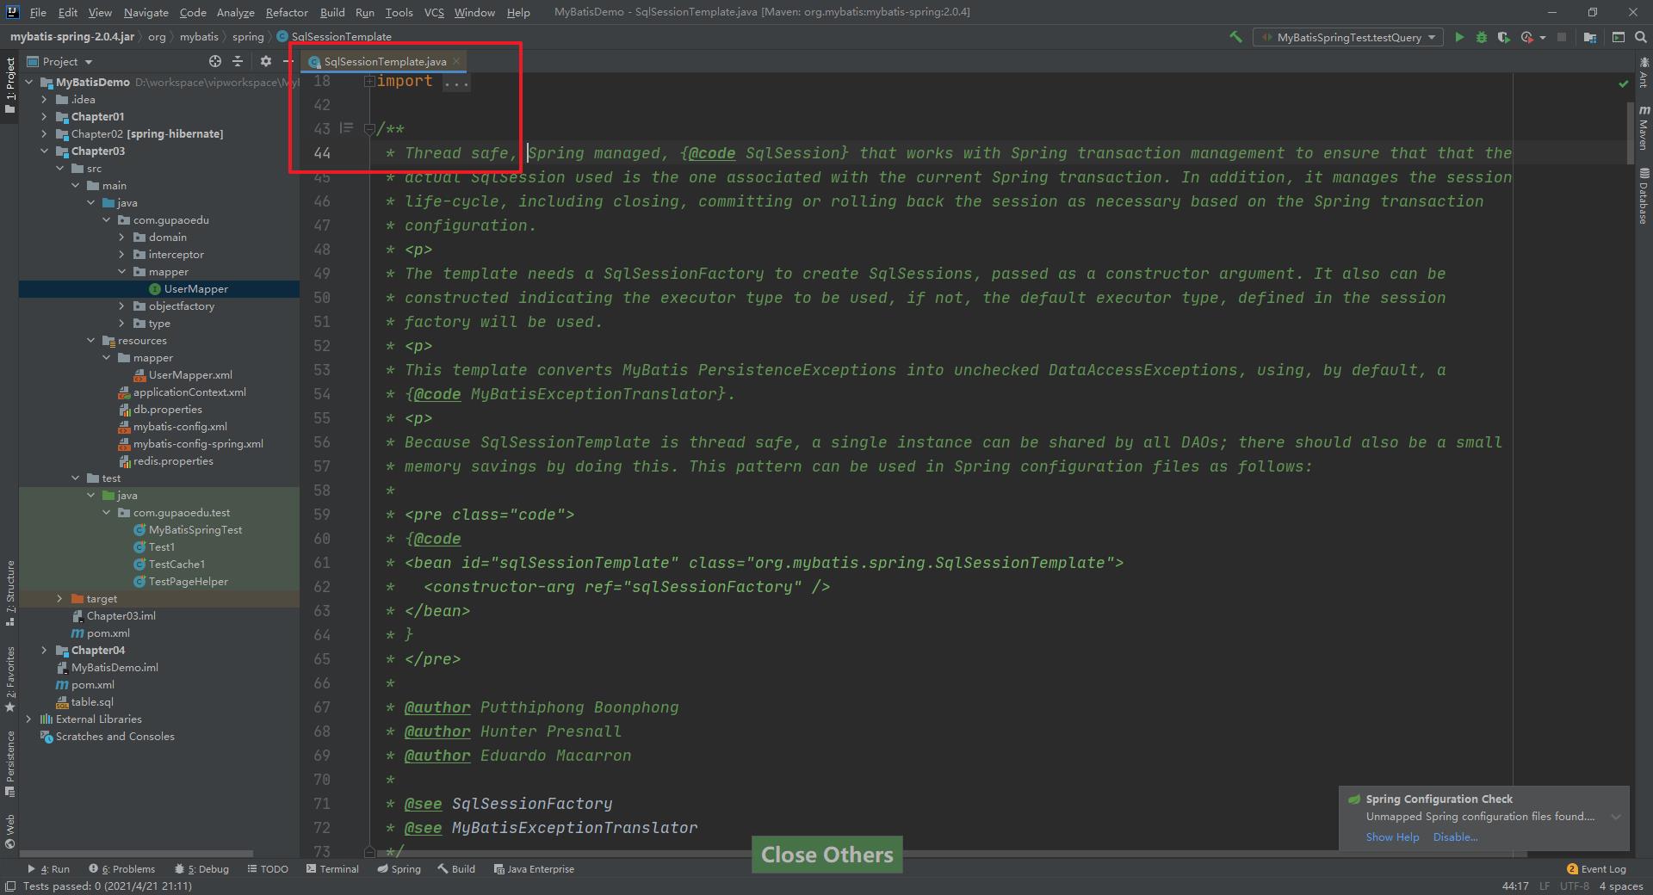
Task: Select UserMapper.xml in project tree
Action: (190, 374)
